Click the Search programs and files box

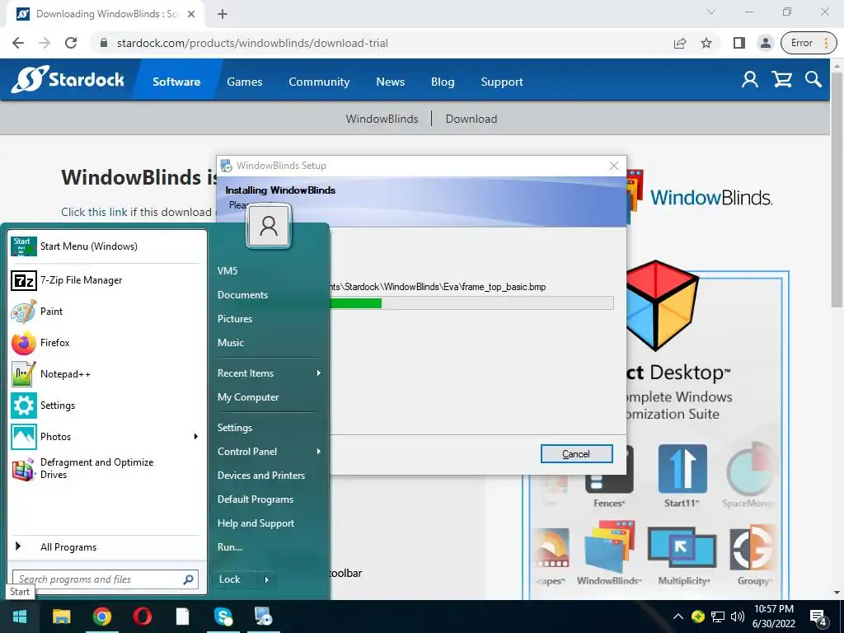coord(105,579)
